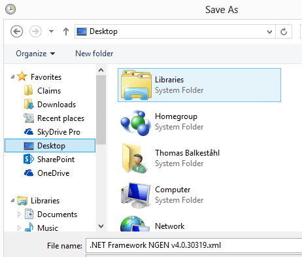Select Libraries in the navigation pane
302x257 pixels.
45,201
